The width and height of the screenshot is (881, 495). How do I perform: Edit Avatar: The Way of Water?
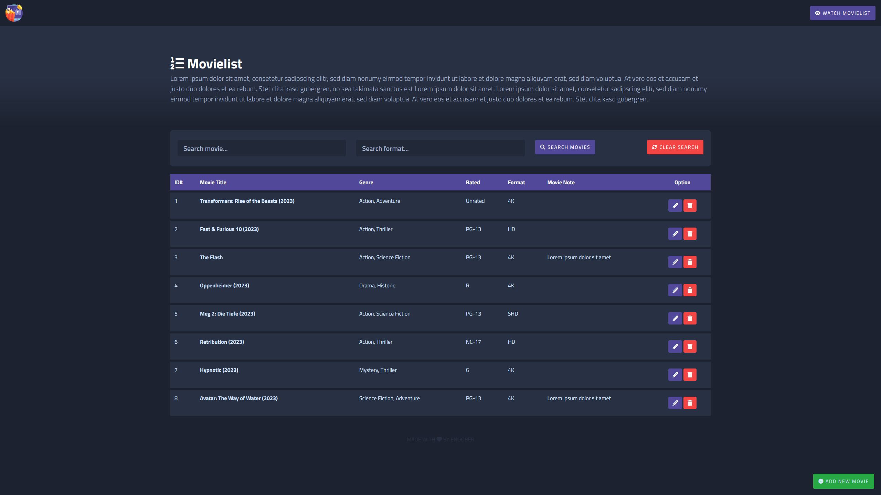tap(675, 403)
